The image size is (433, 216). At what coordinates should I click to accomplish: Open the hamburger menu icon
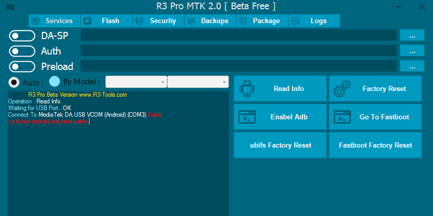tap(10, 7)
